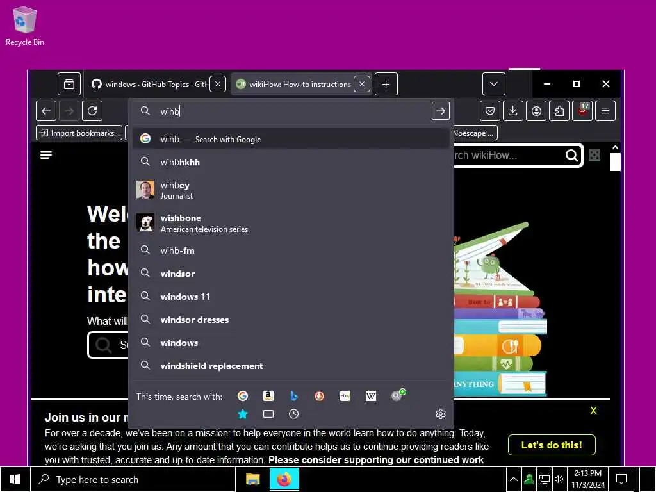Screen dimensions: 656x492
Task: Pick windows 11 suggestion
Action: 291,296
